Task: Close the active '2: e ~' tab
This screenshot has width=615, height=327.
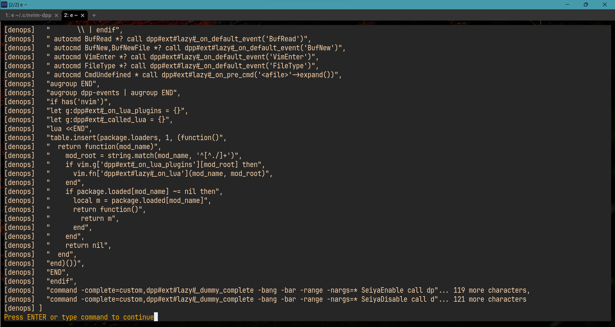Action: [x=83, y=15]
